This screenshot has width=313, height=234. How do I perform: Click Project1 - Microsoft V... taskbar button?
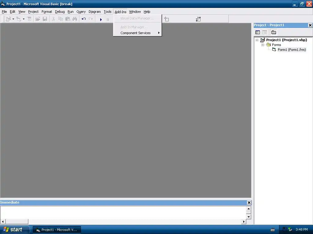pos(57,230)
